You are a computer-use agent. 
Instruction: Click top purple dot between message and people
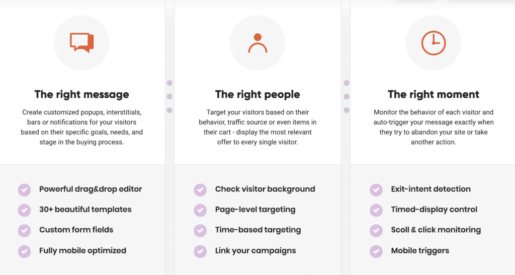169,83
